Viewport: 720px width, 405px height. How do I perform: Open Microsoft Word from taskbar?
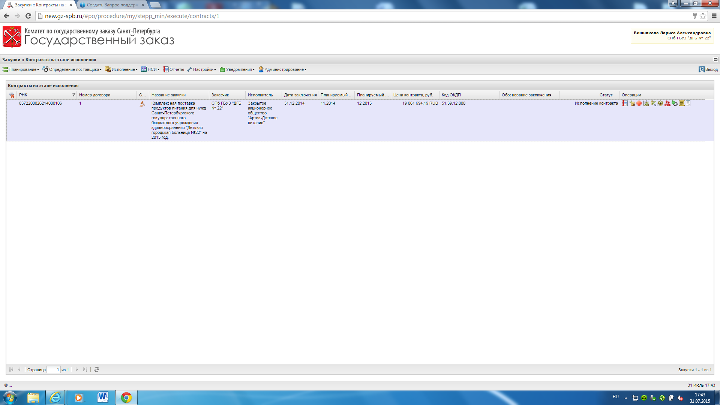(102, 397)
